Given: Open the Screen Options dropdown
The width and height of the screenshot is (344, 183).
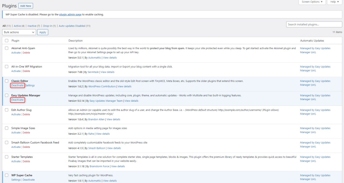Looking at the screenshot, I should (312, 2).
